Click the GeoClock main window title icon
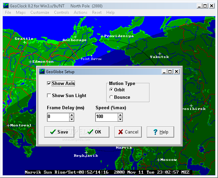 pos(6,6)
